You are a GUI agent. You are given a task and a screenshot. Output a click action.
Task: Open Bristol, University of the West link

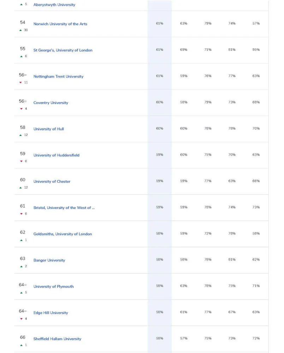(64, 208)
